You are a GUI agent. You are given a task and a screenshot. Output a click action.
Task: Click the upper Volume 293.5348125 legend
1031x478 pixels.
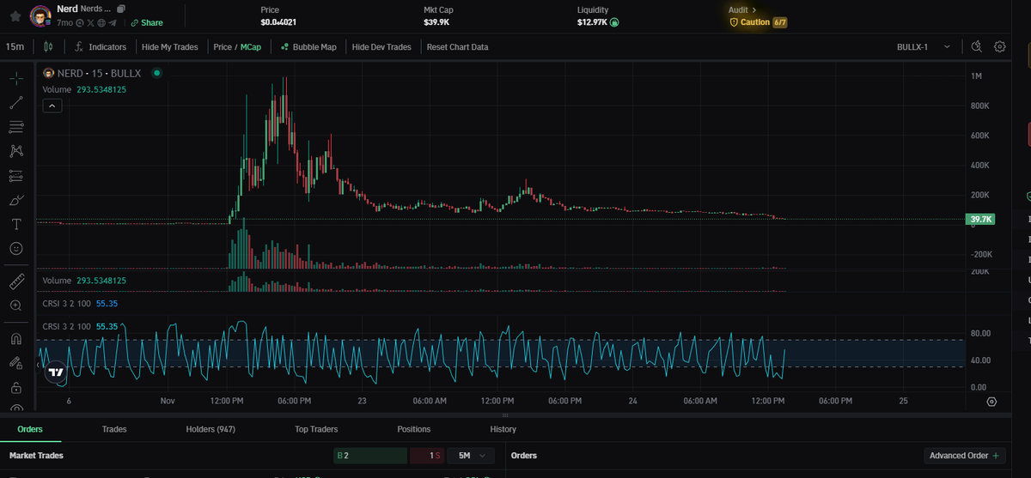(84, 88)
